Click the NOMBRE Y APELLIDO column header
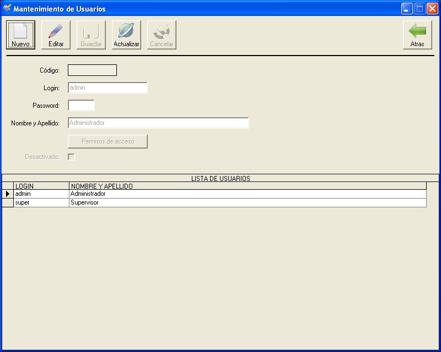This screenshot has height=352, width=441. 248,186
